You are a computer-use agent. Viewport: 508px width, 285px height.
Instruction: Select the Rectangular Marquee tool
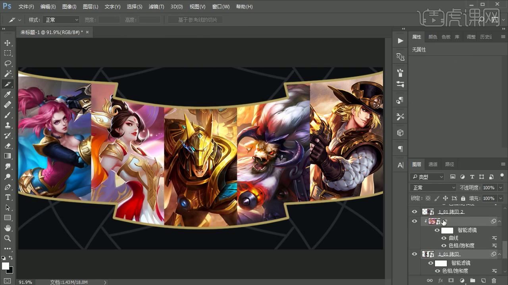(x=8, y=53)
